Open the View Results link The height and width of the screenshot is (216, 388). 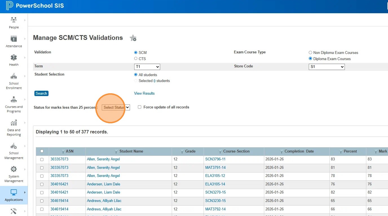pos(144,94)
